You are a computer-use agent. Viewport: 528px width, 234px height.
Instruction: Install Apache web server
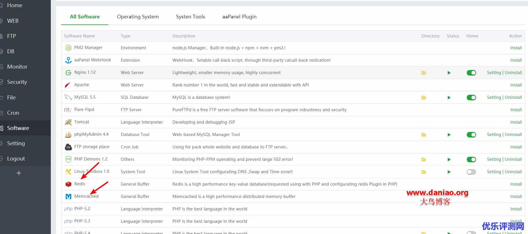[516, 85]
